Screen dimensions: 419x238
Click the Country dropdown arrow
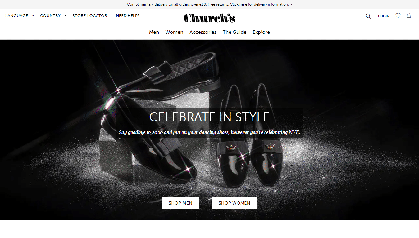pos(65,16)
